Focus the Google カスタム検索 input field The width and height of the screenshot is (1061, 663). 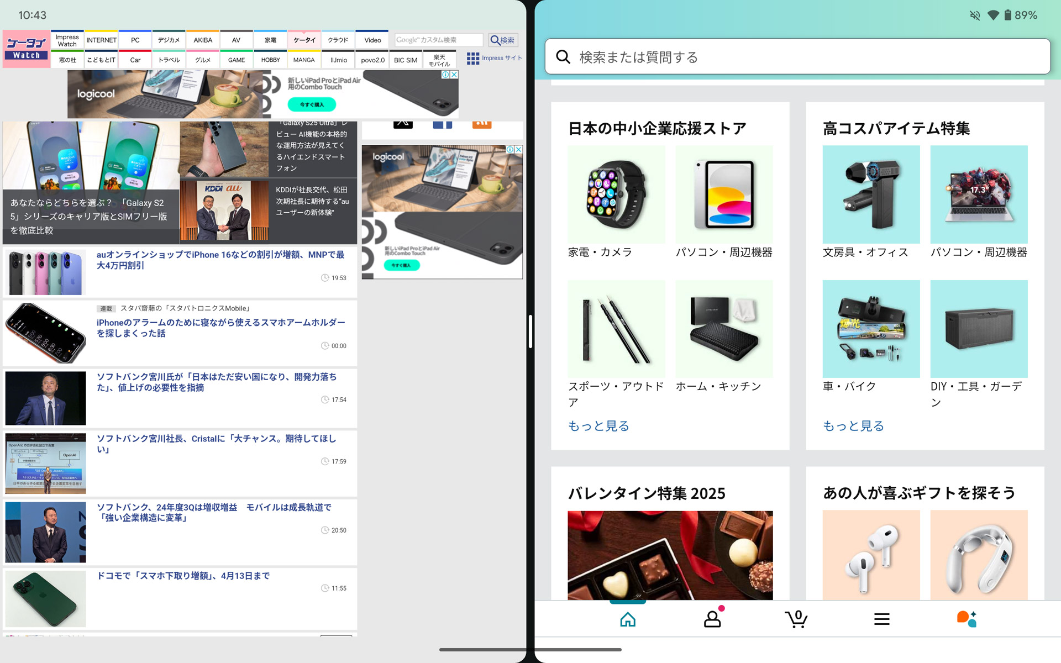(439, 40)
